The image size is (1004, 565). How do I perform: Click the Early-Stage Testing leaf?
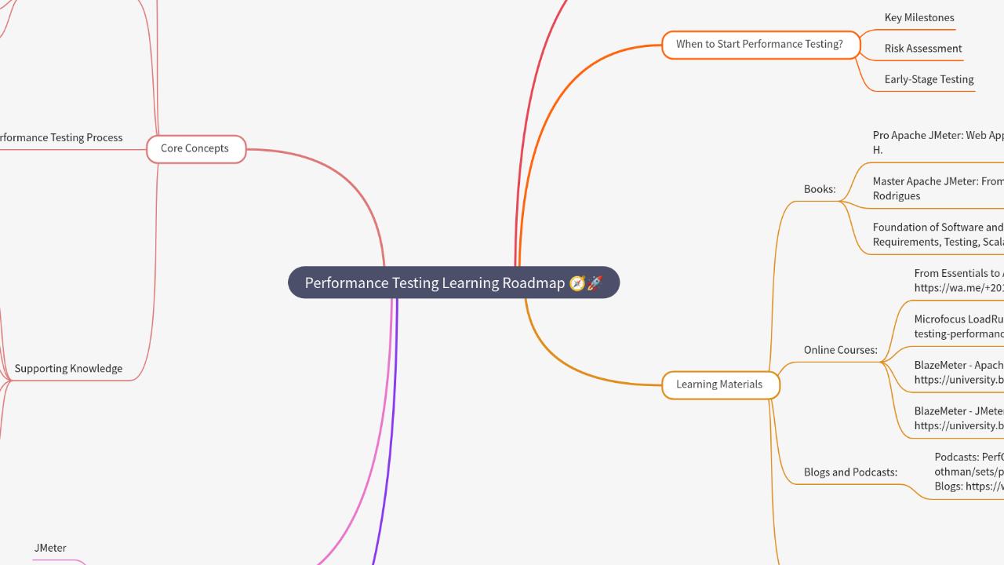point(929,79)
